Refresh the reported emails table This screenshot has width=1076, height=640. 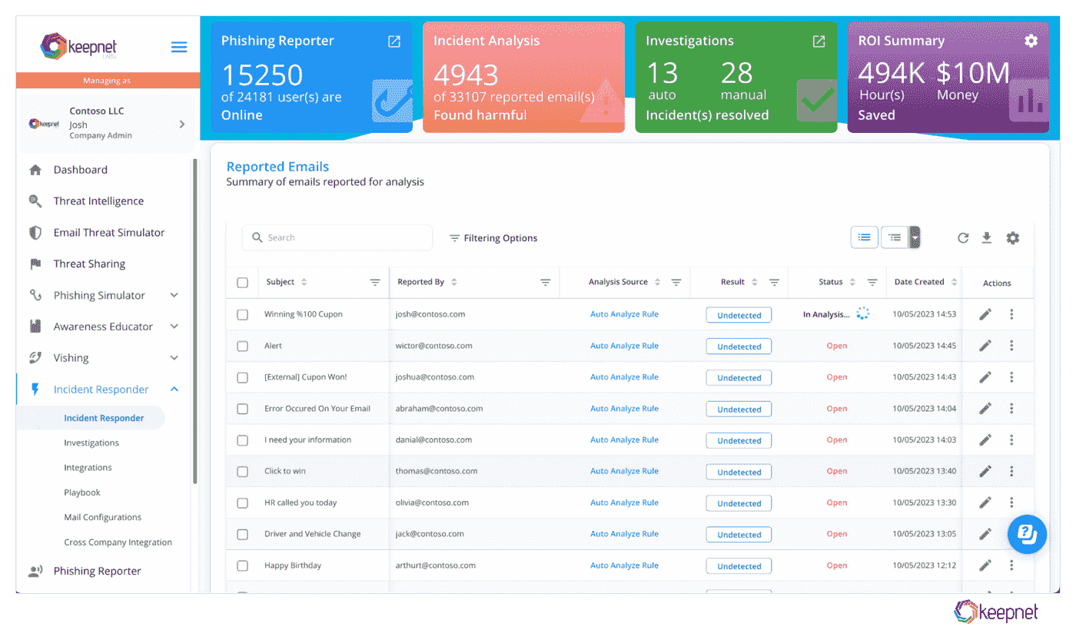tap(963, 238)
